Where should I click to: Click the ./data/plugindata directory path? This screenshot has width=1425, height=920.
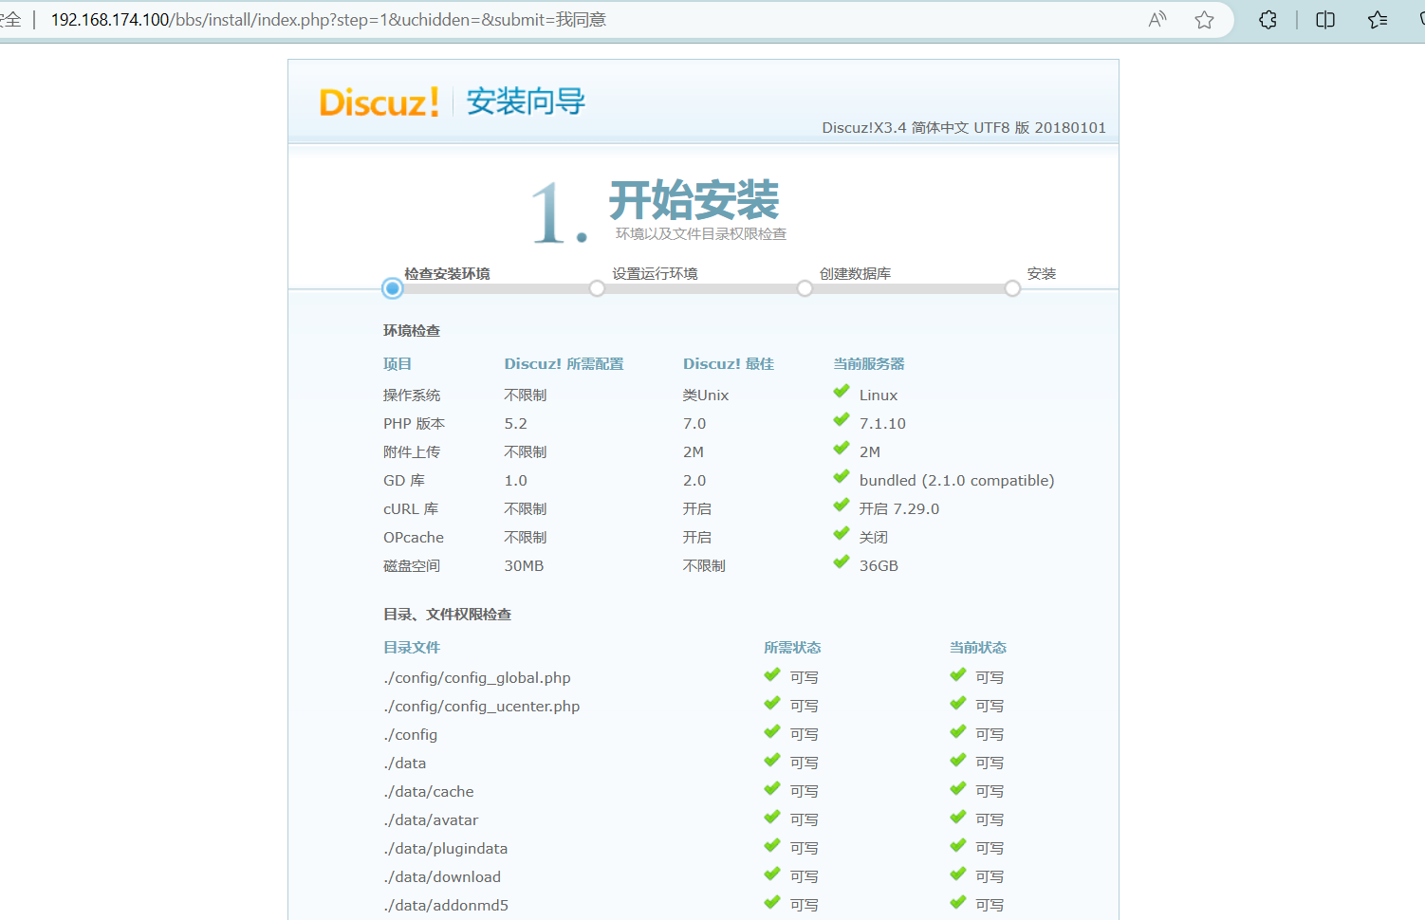[x=446, y=849]
